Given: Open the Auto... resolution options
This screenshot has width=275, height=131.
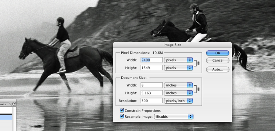Looking at the screenshot, I should (x=218, y=69).
